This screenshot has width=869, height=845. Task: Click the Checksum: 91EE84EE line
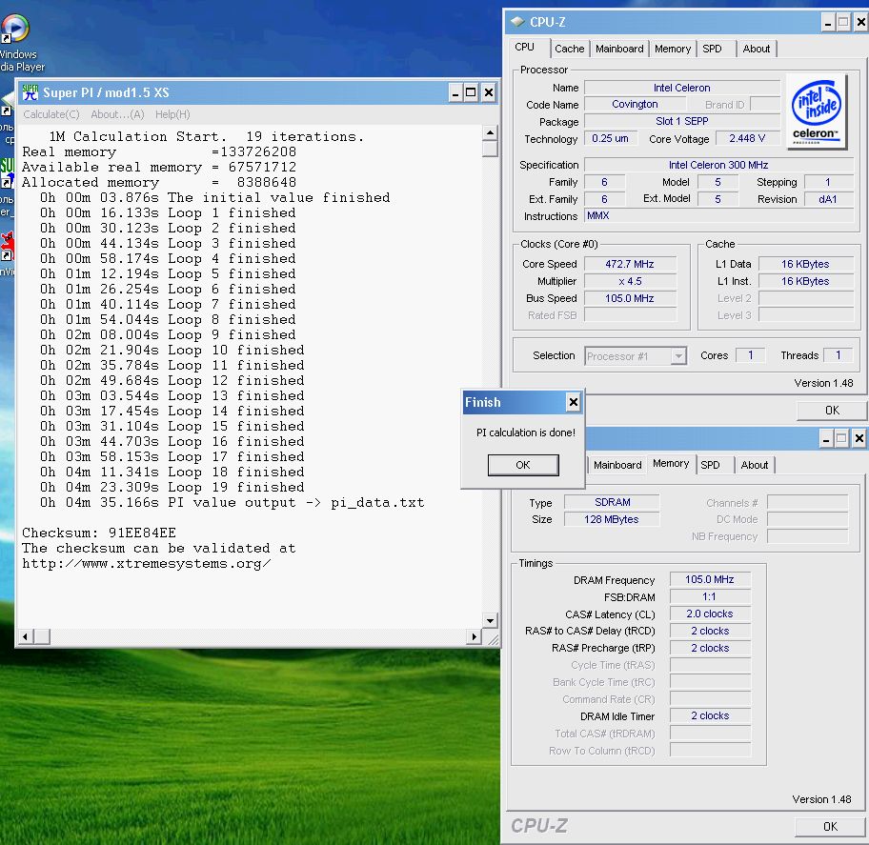click(x=99, y=533)
